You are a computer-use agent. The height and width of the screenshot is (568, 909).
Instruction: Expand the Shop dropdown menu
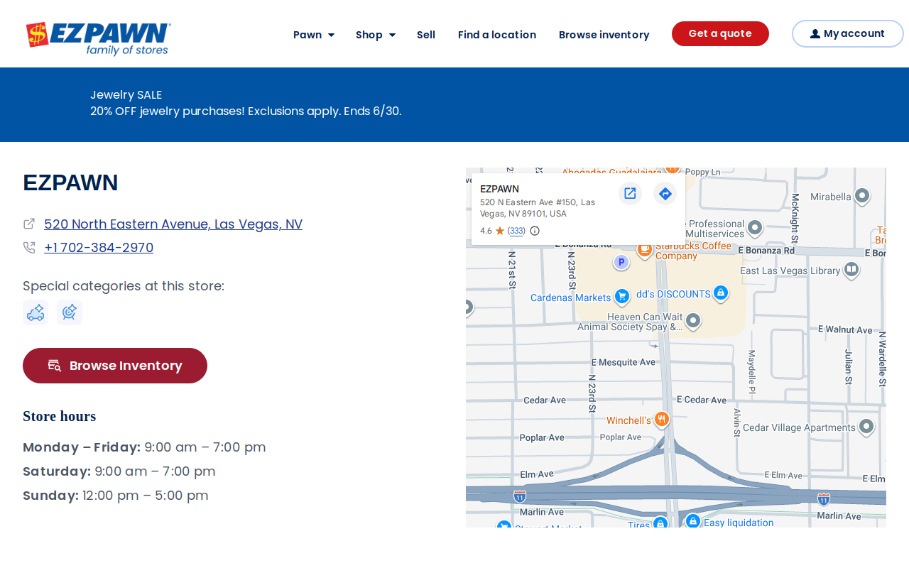click(376, 35)
